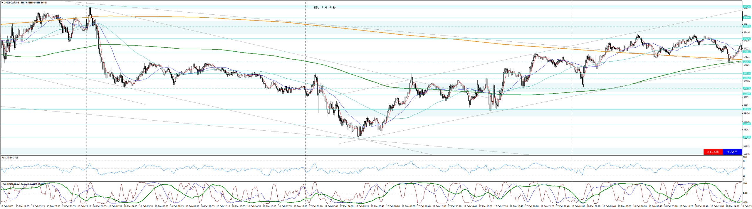Click the 57336 horizontal line price tag
Image resolution: width=752 pixels, height=209 pixels.
(746, 39)
